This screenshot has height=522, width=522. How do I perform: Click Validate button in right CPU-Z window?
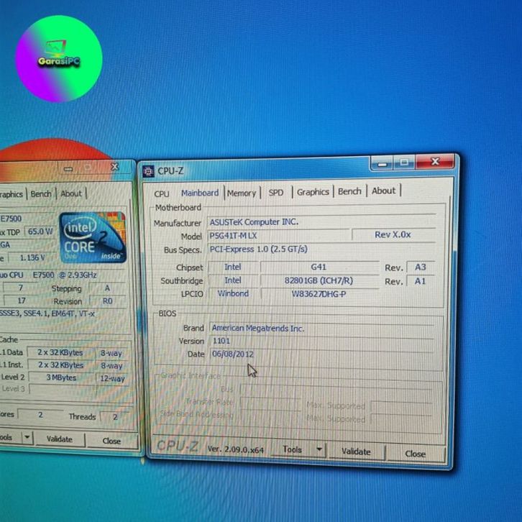coord(356,452)
